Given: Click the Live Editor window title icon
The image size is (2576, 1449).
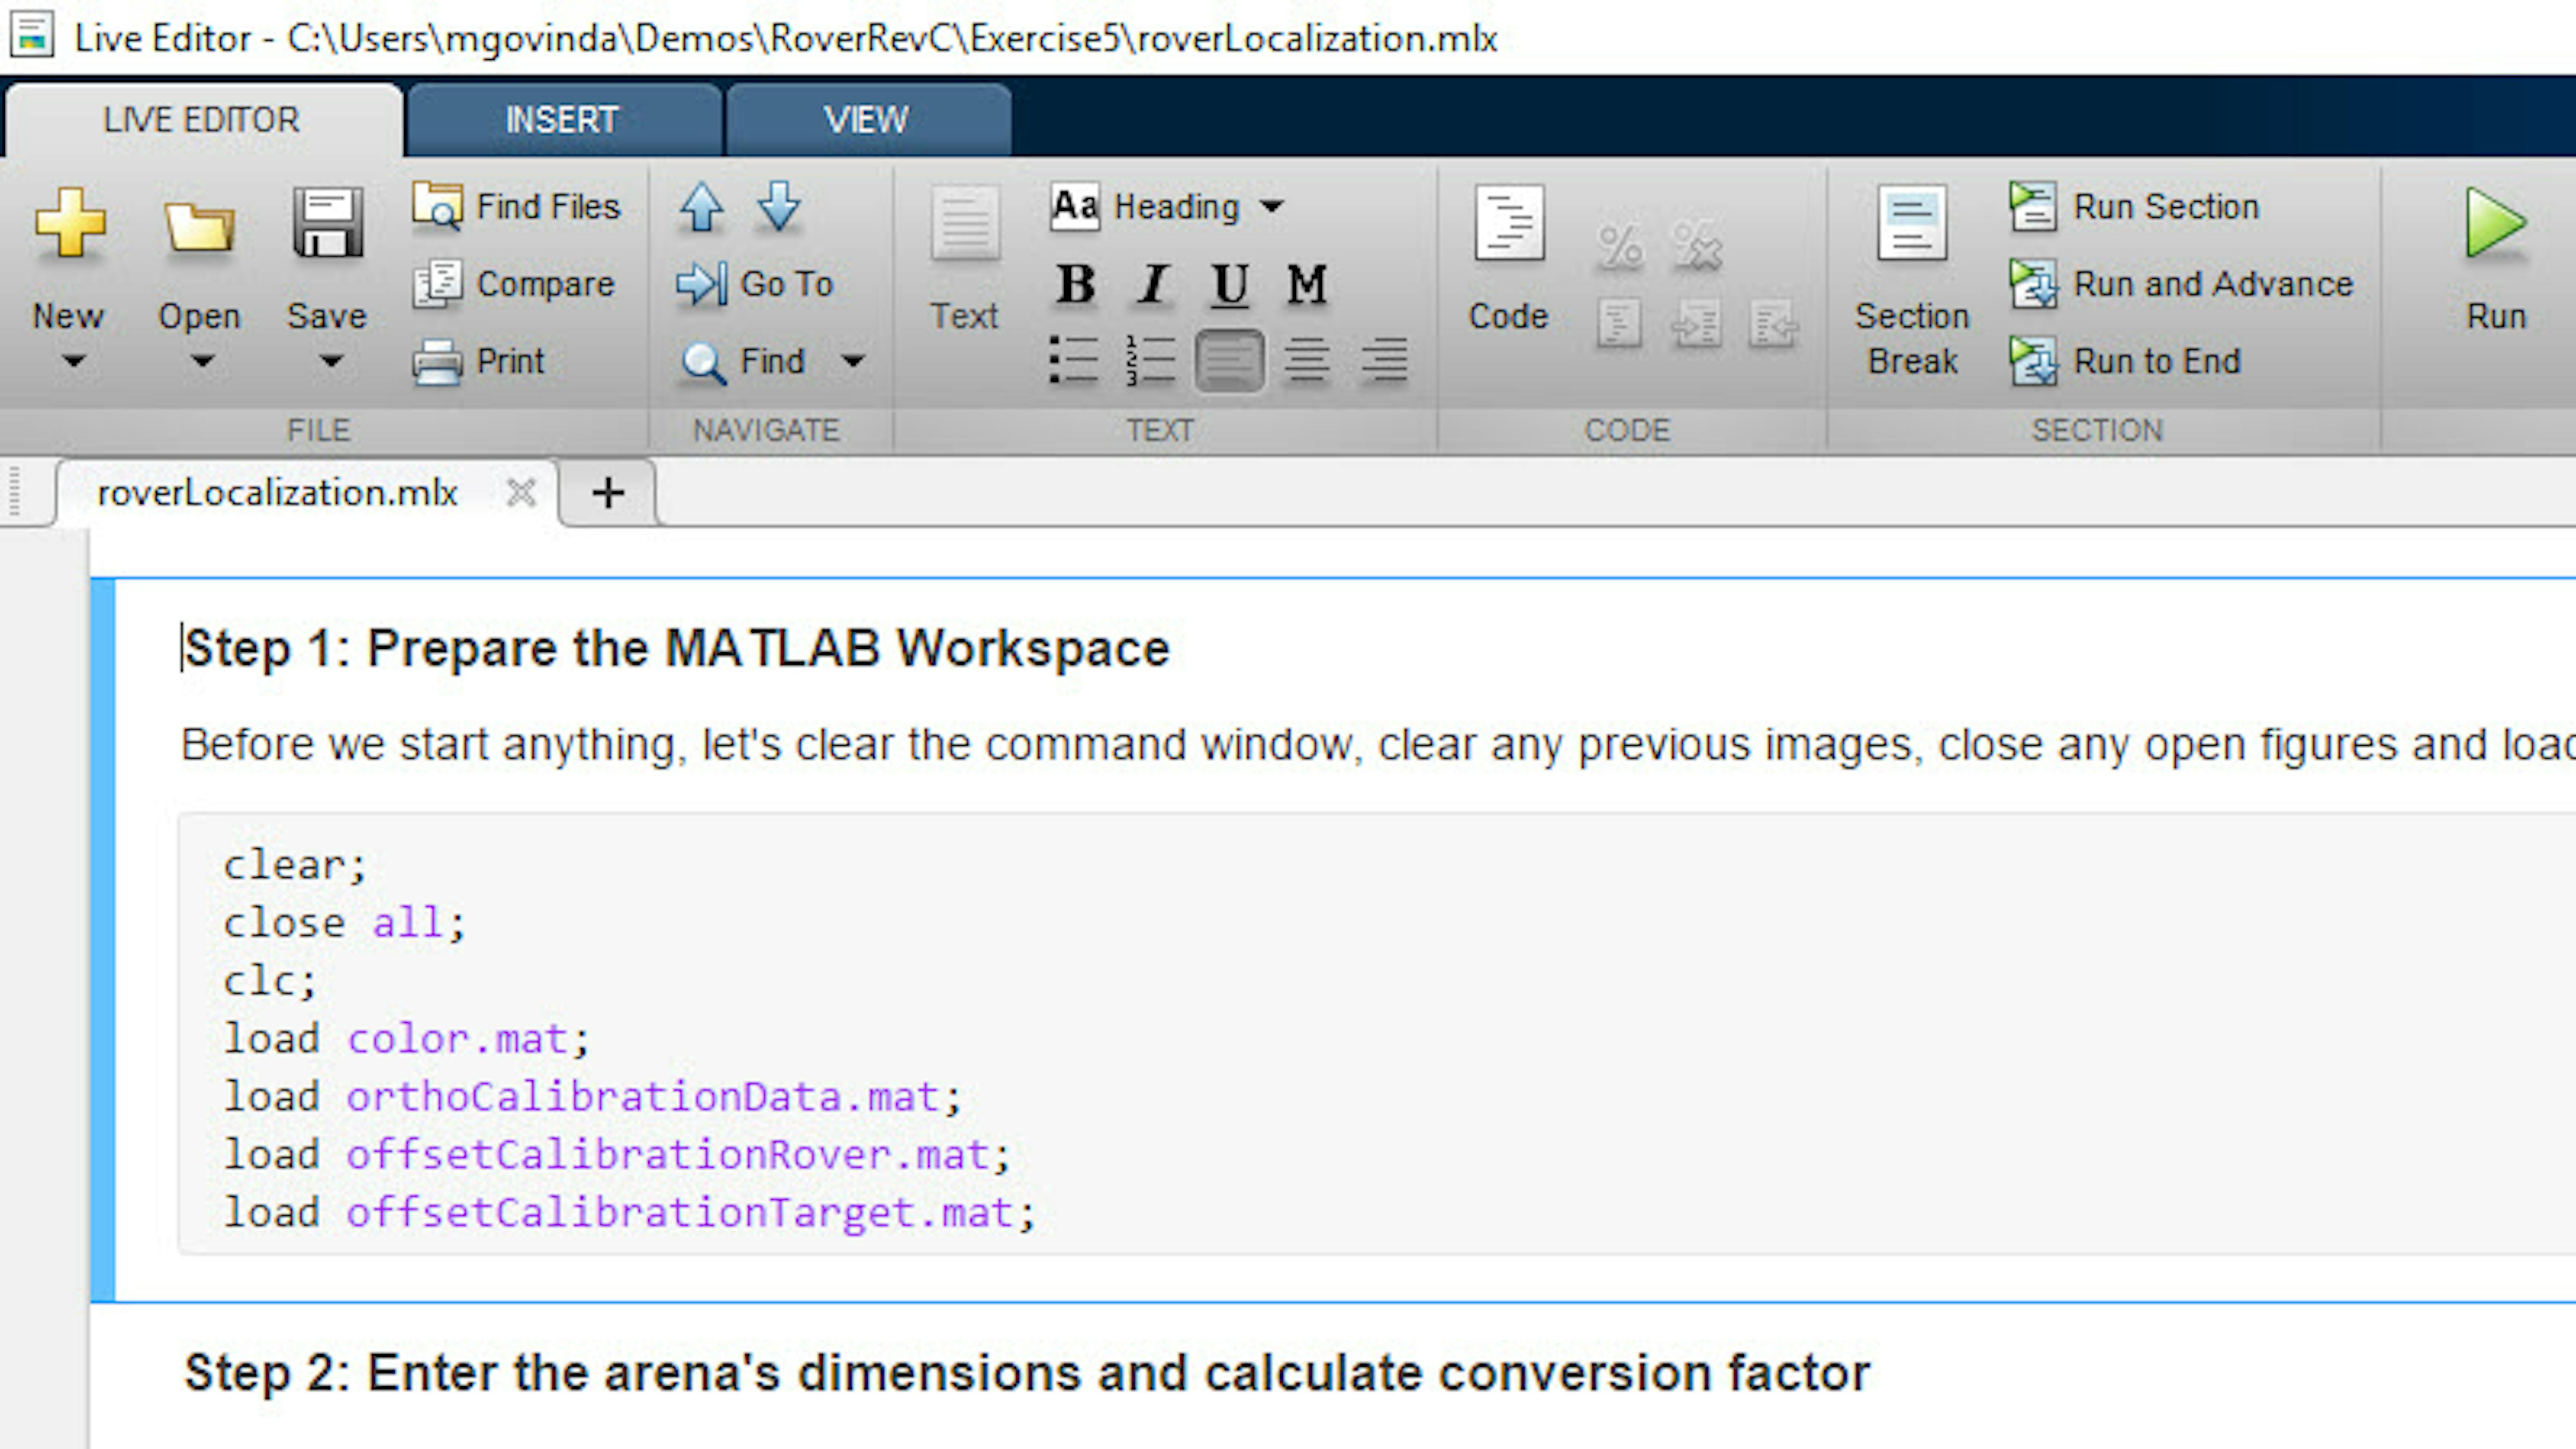Looking at the screenshot, I should pos(32,36).
